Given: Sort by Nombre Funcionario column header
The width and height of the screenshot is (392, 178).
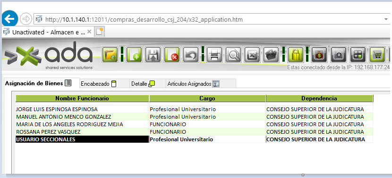Looking at the screenshot, I should pos(82,98).
